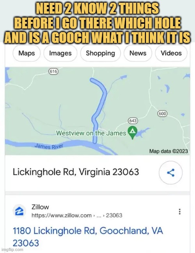Switch to the Images tab
Viewport: 195px width, 253px height.
click(60, 53)
